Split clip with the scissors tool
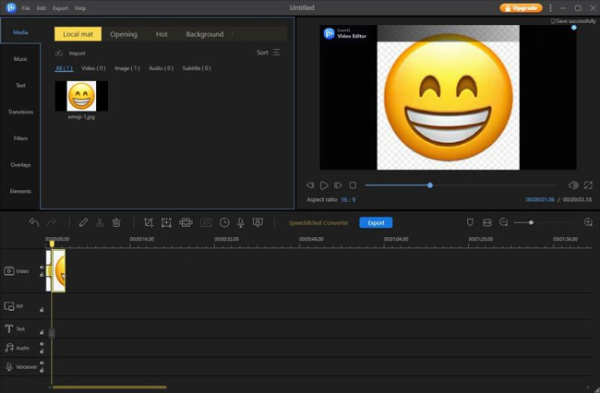This screenshot has height=393, width=600. click(100, 222)
